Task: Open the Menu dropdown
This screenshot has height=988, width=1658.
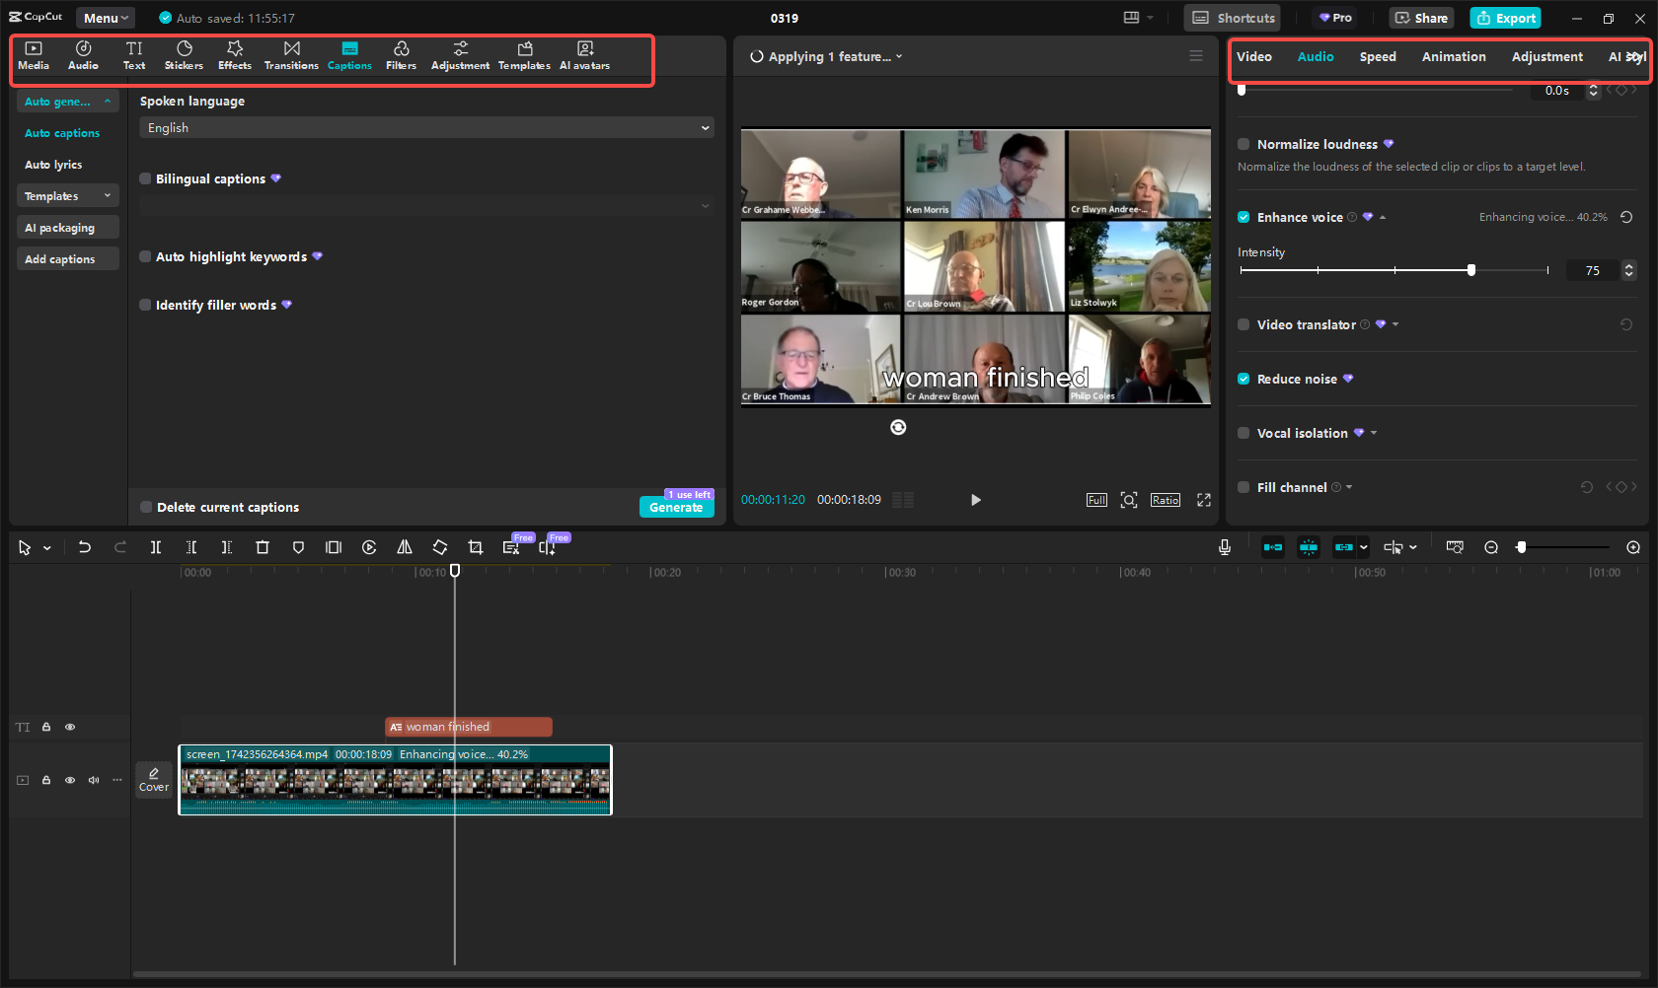Action: tap(106, 18)
